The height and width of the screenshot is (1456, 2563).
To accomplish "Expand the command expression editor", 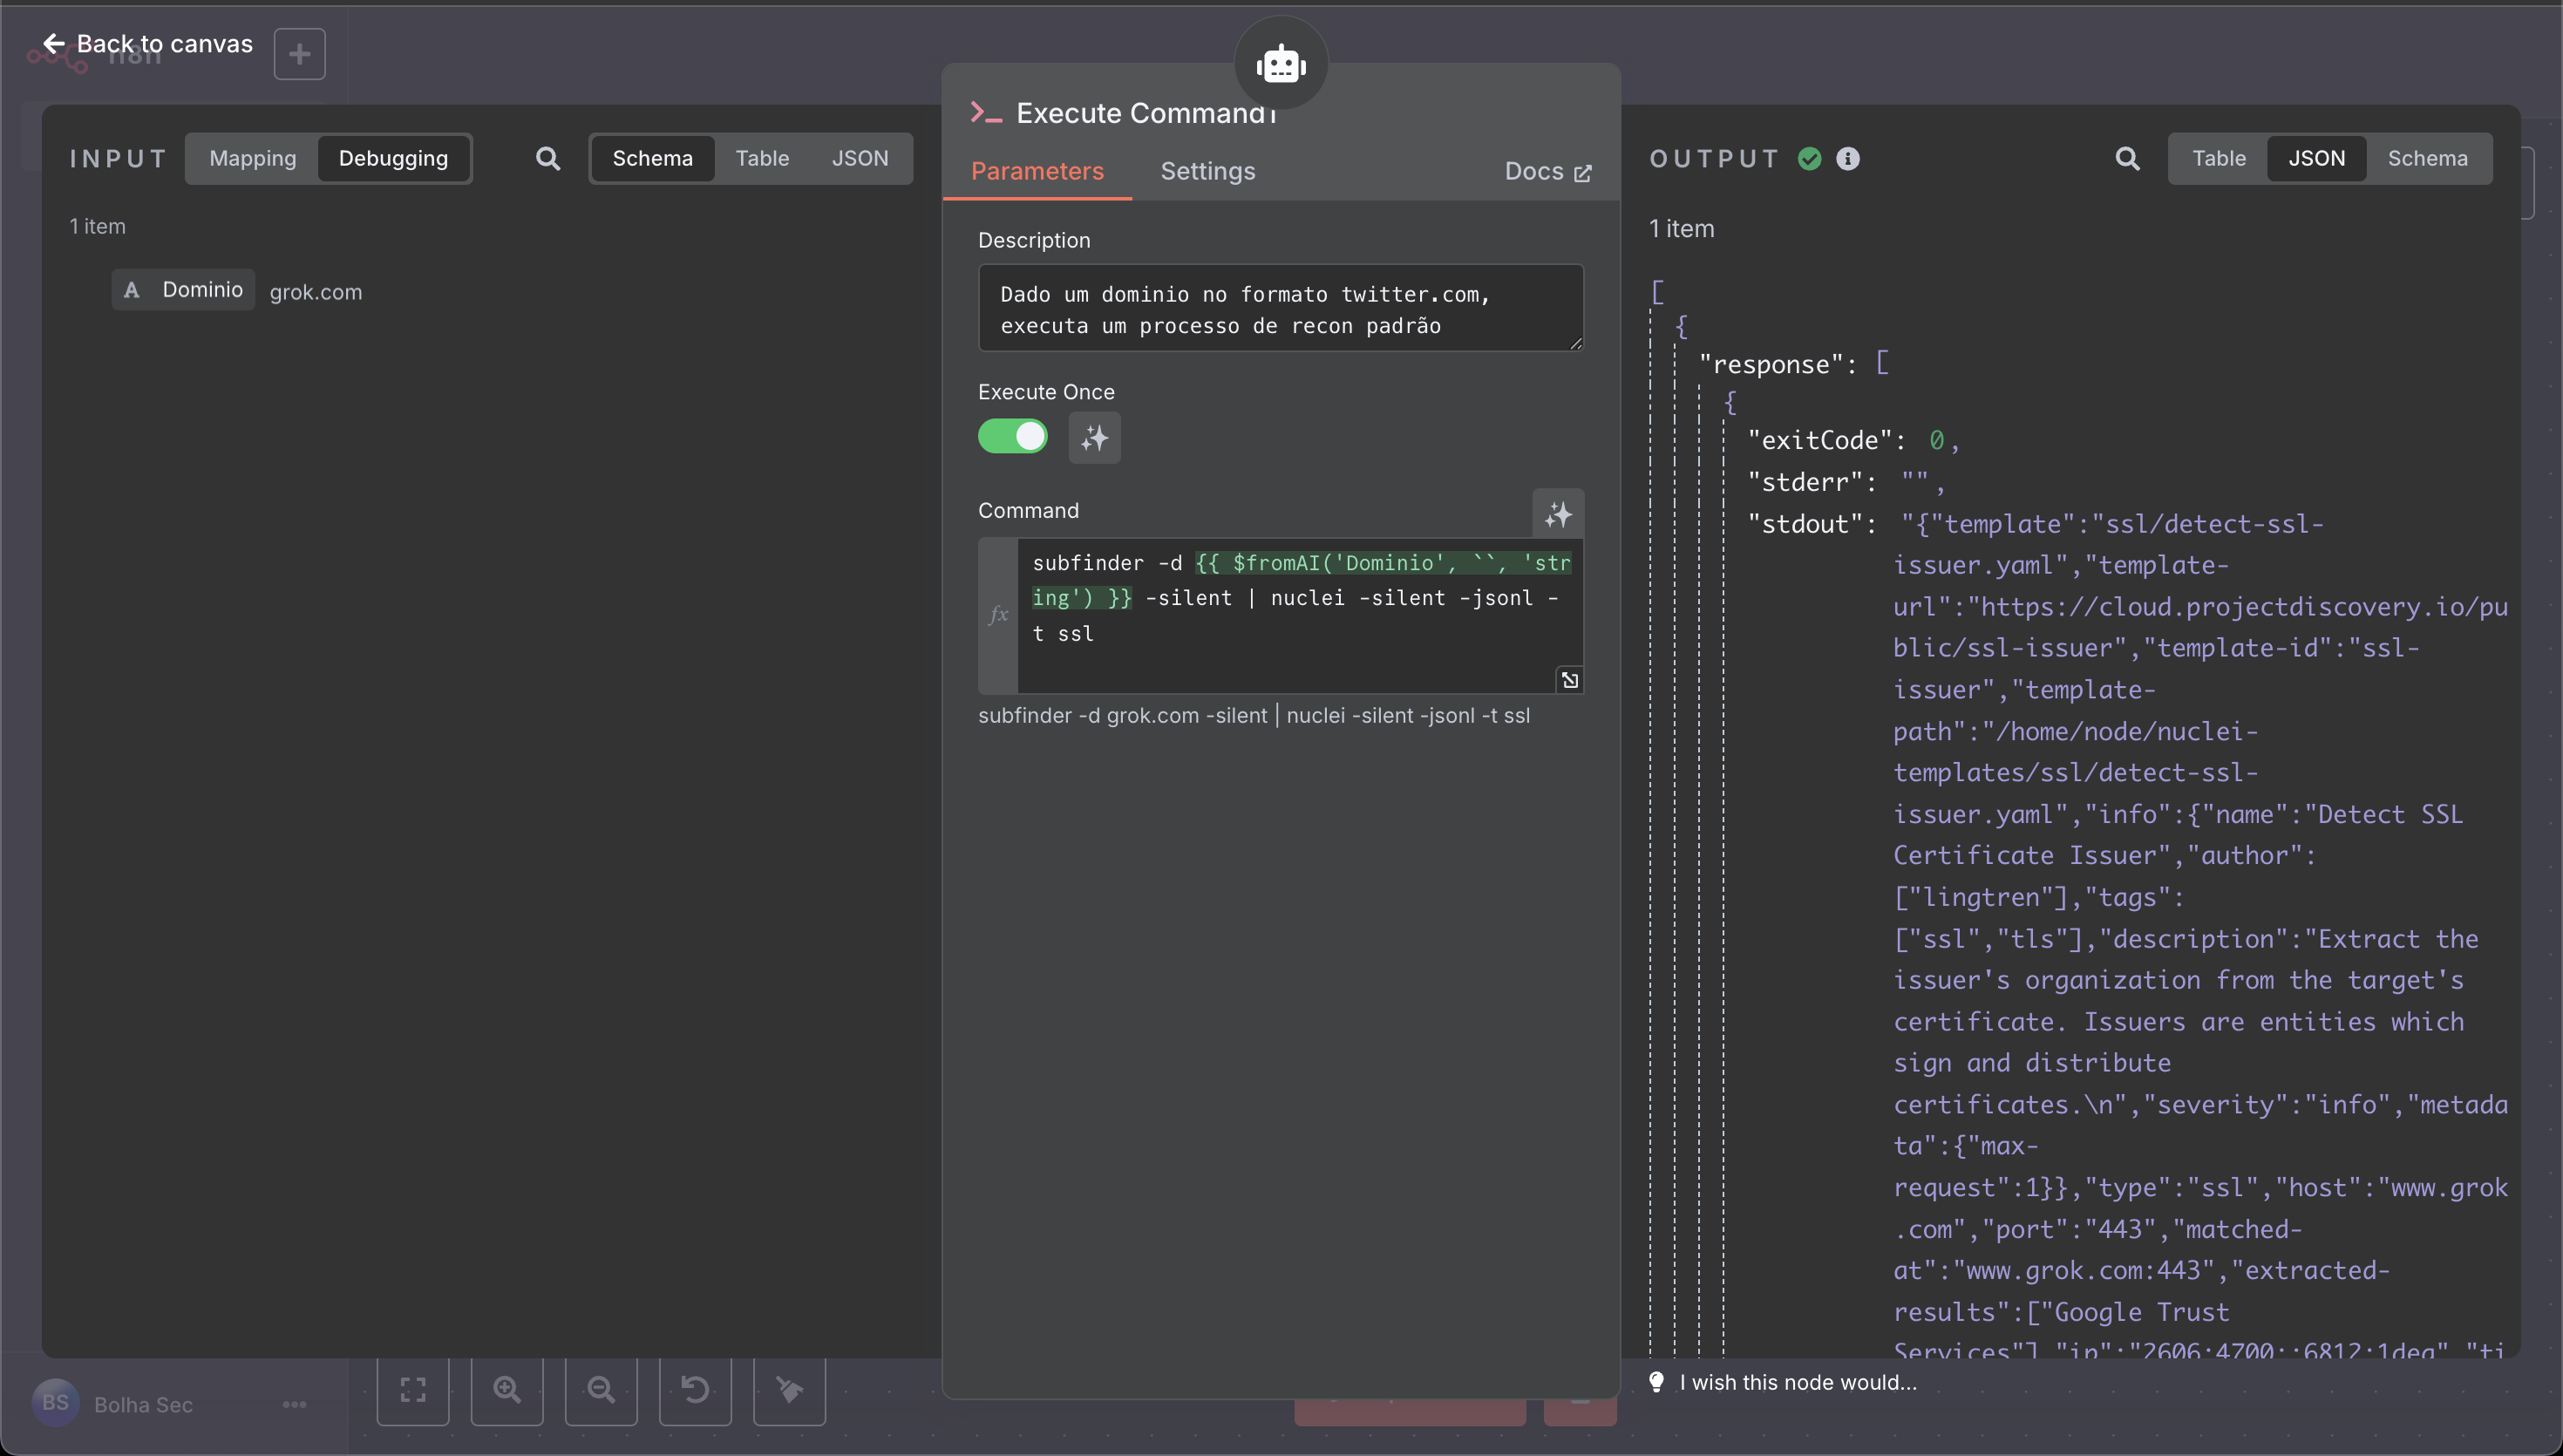I will 1569,680.
